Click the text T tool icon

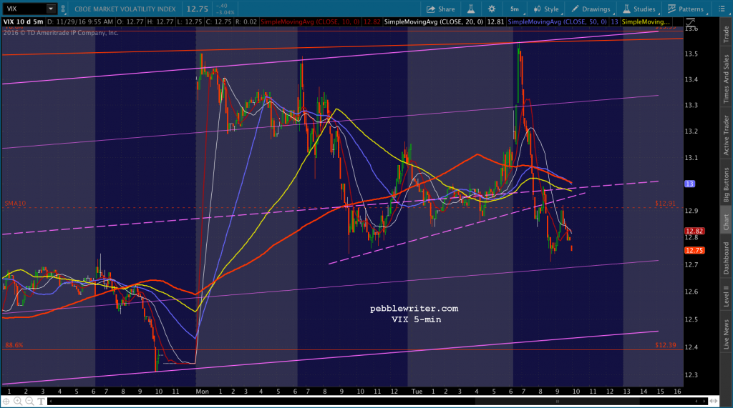click(x=41, y=401)
